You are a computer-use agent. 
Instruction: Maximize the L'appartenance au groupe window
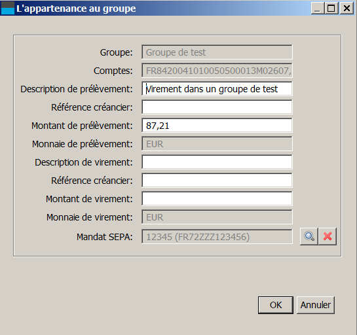tap(331, 9)
